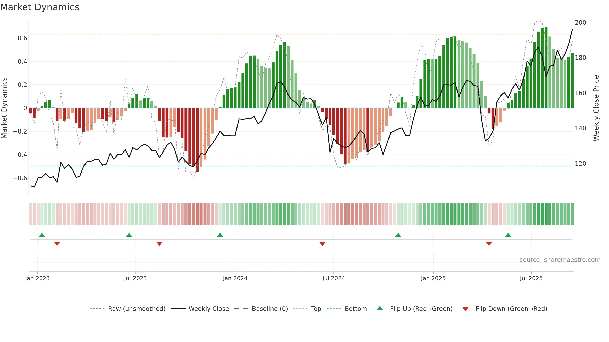Screen dimensions: 609x342
Task: Click the Market Dynamics y-axis title
Action: tap(4, 108)
